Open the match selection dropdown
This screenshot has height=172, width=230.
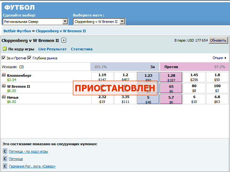click(x=122, y=22)
